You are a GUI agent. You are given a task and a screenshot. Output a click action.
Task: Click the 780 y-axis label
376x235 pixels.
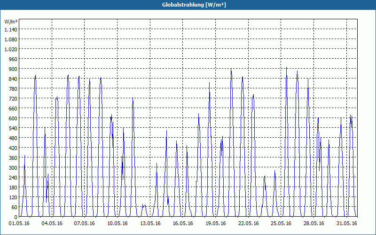[x=13, y=88]
